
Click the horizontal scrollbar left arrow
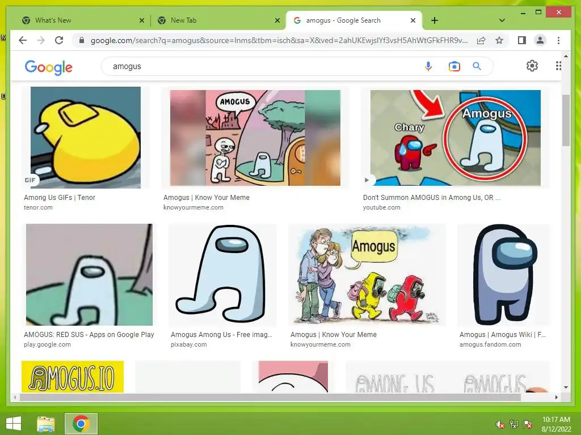pos(15,397)
